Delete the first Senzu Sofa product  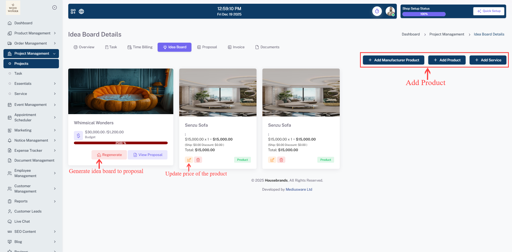[198, 160]
